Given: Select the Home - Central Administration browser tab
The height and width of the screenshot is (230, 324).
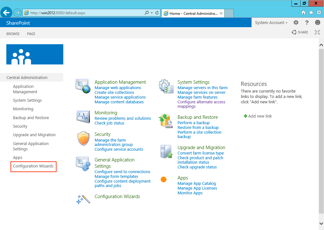Looking at the screenshot, I should coord(193,13).
